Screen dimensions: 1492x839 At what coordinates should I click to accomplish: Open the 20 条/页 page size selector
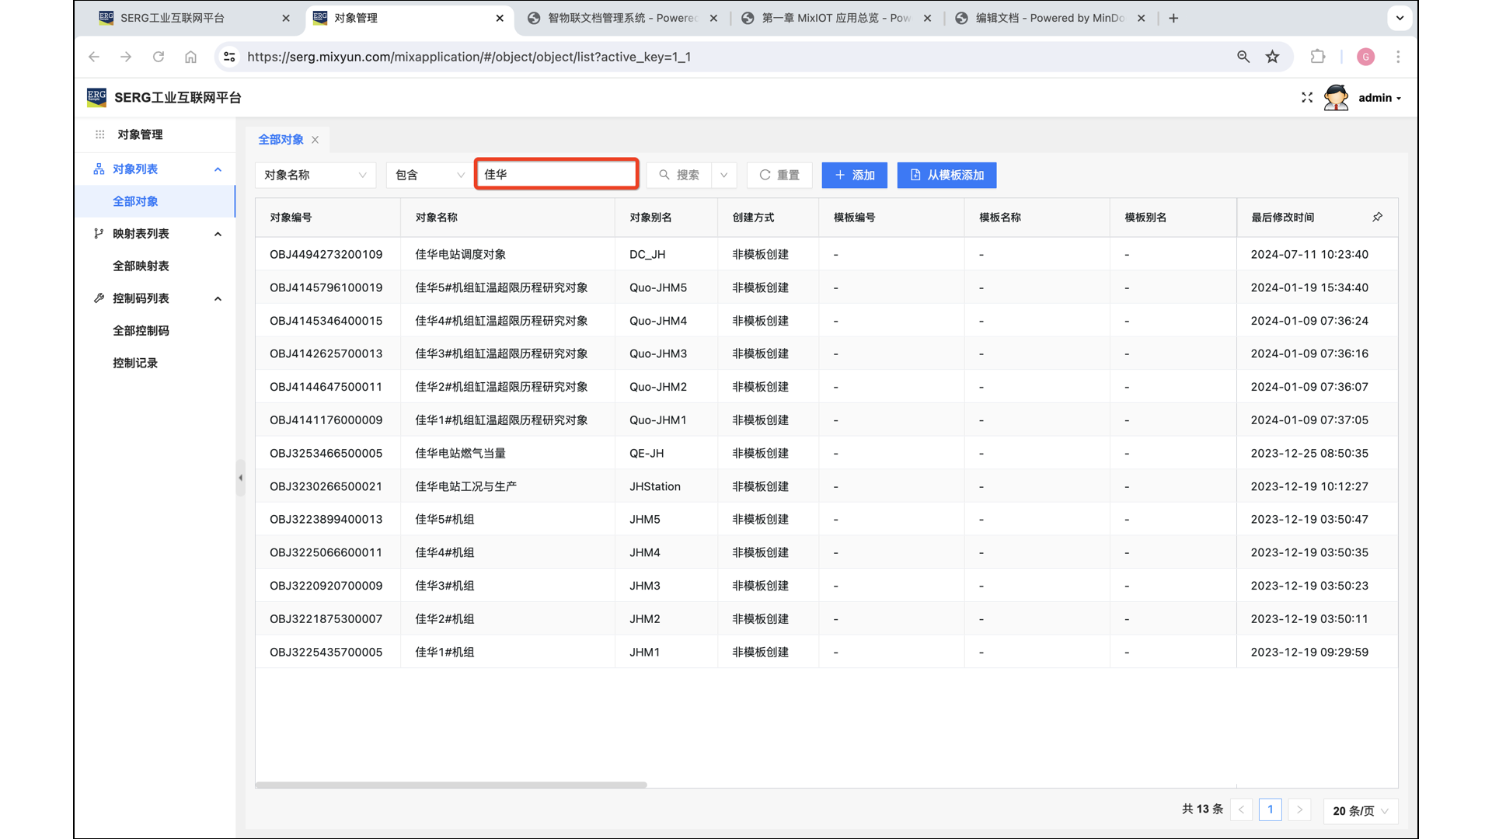1360,810
